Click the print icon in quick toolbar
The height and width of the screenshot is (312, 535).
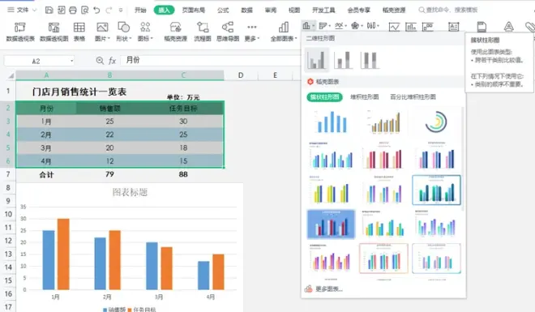(73, 11)
